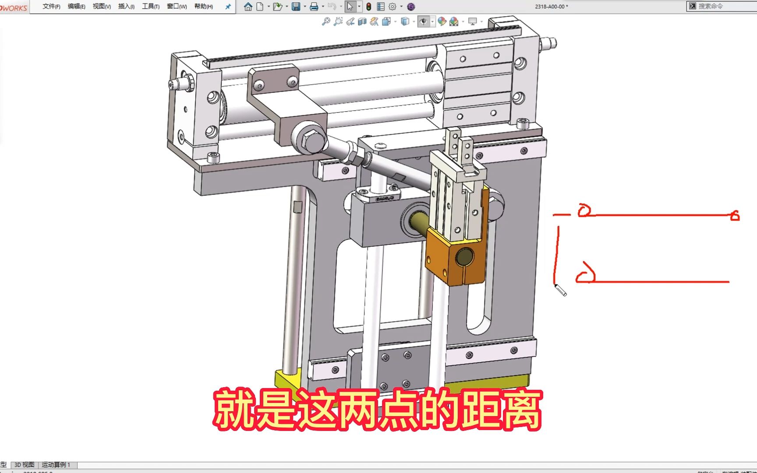Switch to the 3D 视图 tab
Screen dimensions: 757x473
click(24, 465)
